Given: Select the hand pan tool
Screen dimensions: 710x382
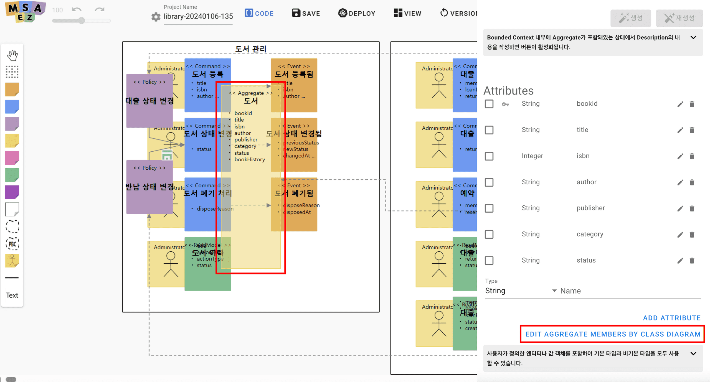Looking at the screenshot, I should [x=12, y=55].
